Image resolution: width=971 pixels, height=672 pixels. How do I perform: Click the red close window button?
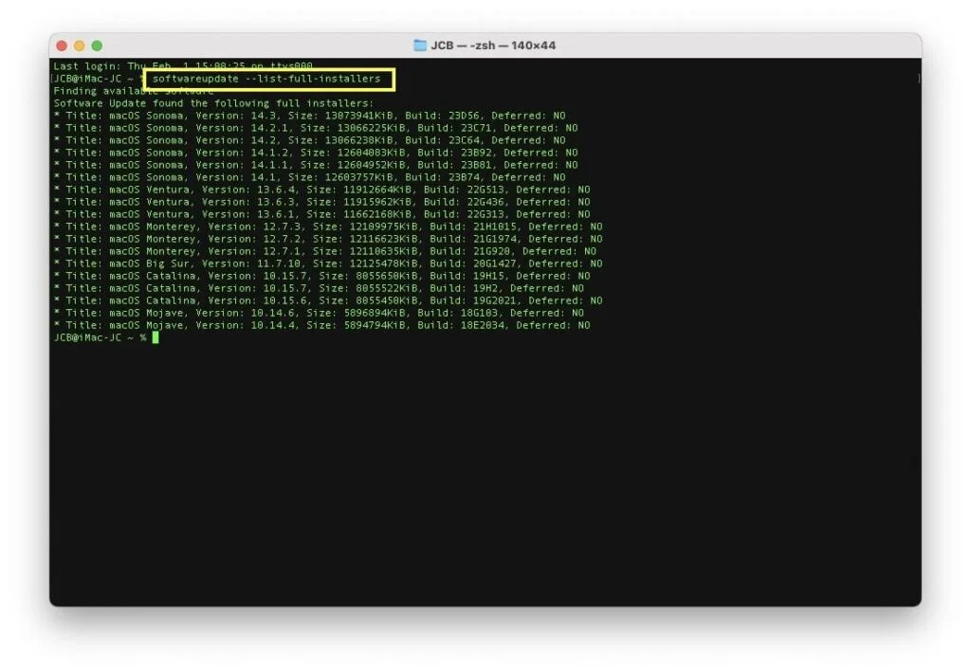tap(62, 45)
